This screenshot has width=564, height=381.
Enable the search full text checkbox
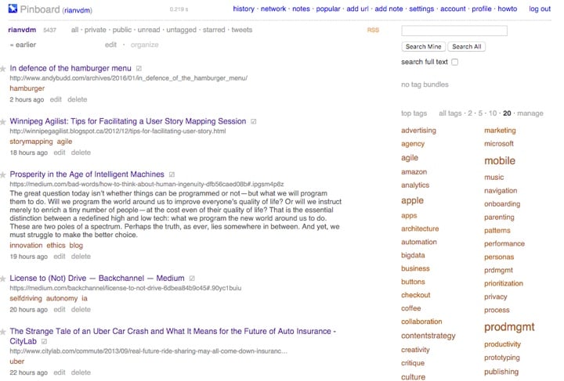pos(455,62)
